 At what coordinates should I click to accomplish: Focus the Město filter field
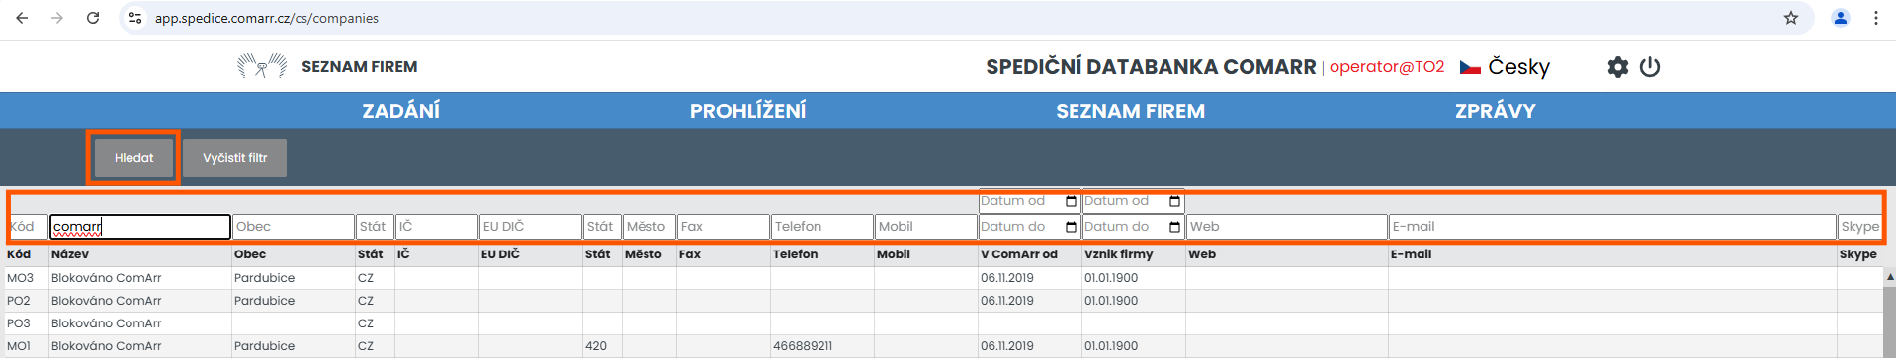click(648, 227)
